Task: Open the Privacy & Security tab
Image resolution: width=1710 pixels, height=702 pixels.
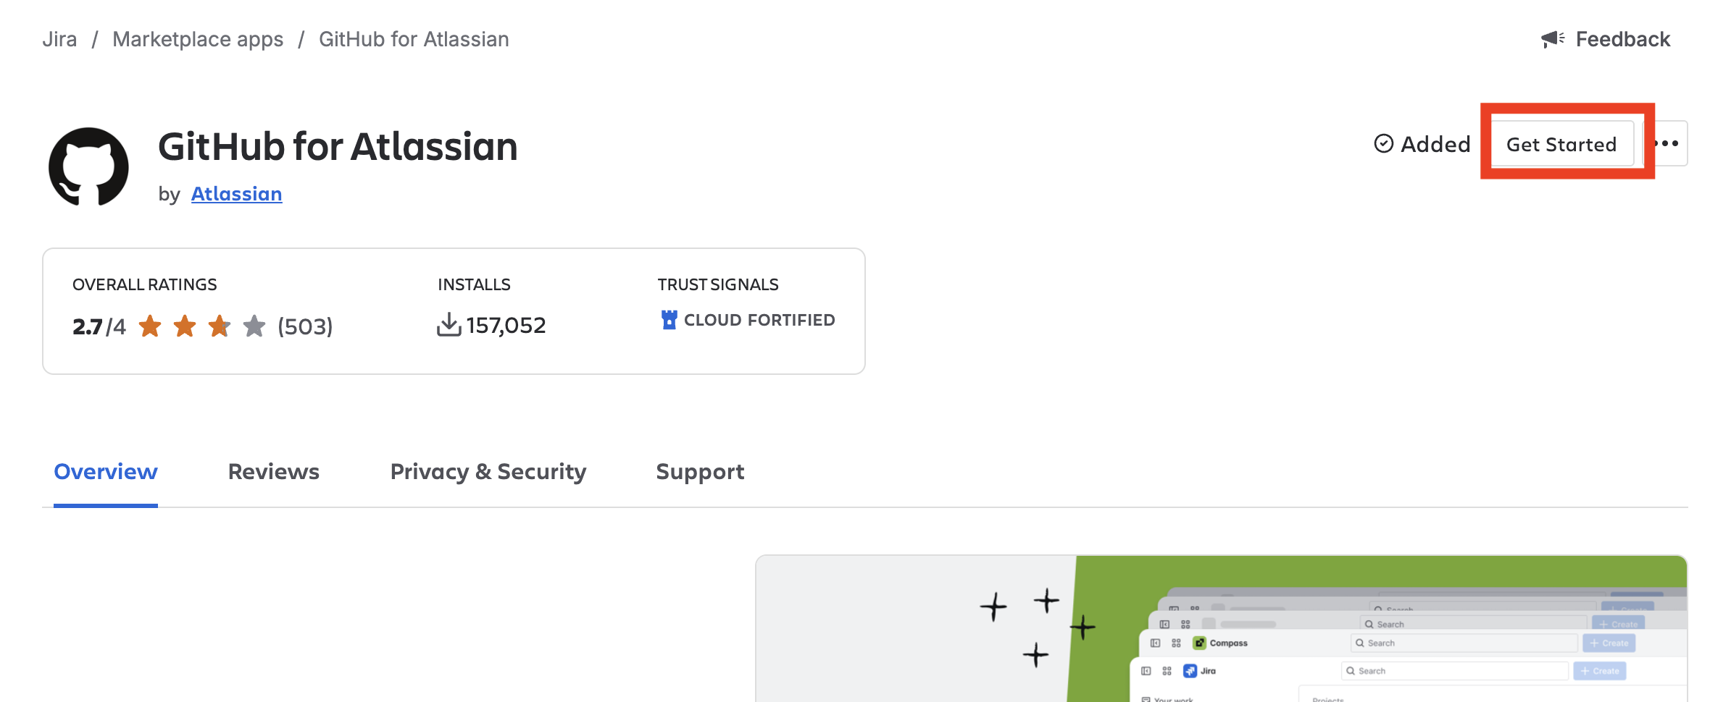Action: [x=488, y=472]
